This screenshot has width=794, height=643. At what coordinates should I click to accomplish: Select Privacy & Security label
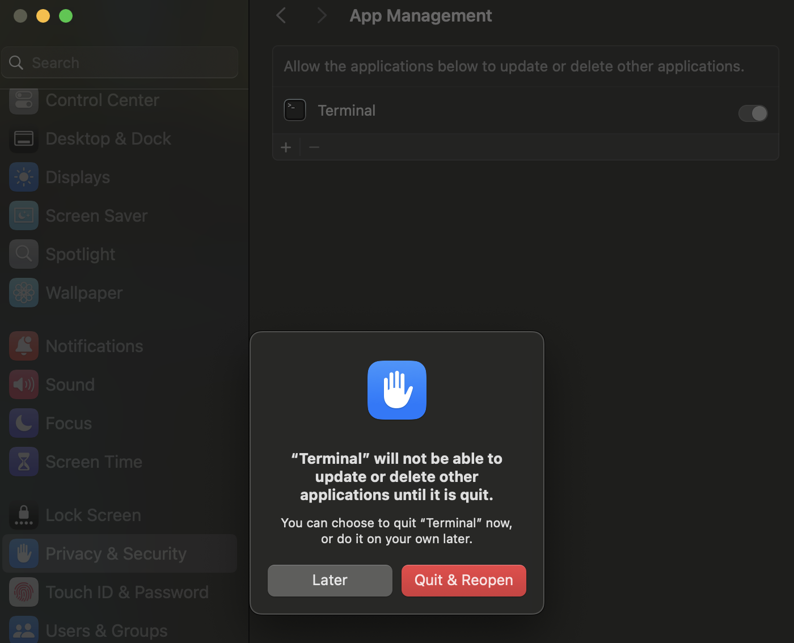[116, 553]
